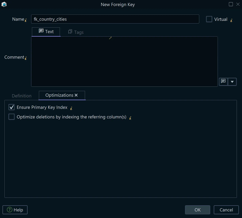
Task: Enable the Virtual checkbox
Action: [x=209, y=19]
